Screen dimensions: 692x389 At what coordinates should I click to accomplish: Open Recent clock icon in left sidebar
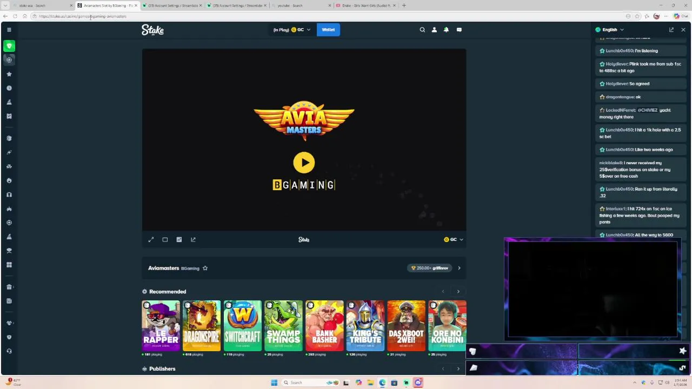coord(9,88)
